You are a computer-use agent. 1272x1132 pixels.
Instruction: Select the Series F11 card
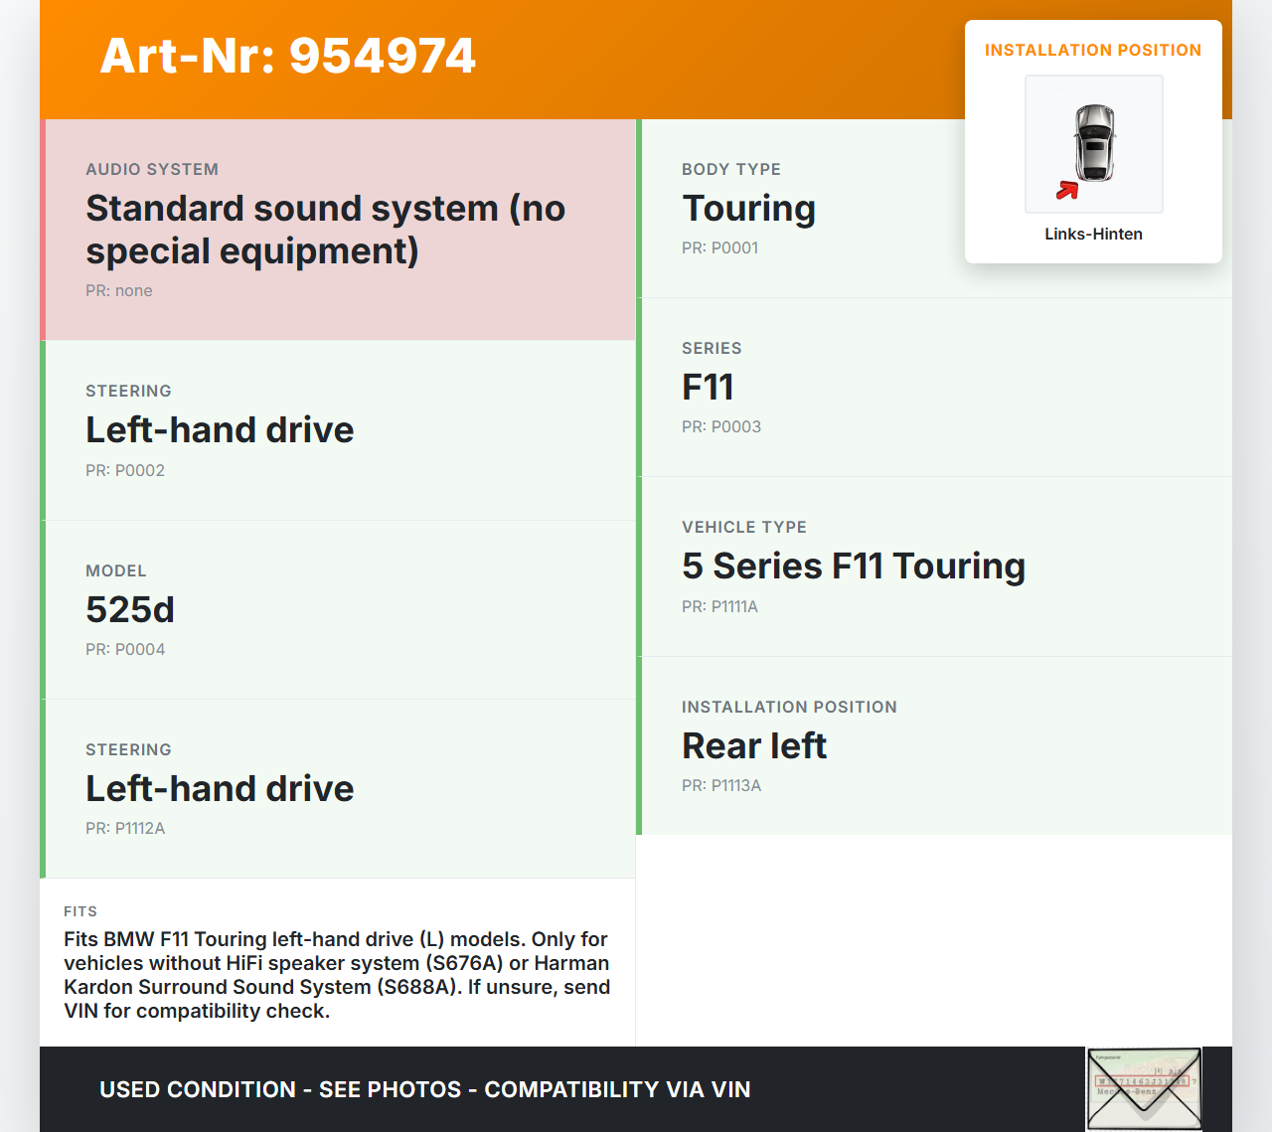(934, 387)
